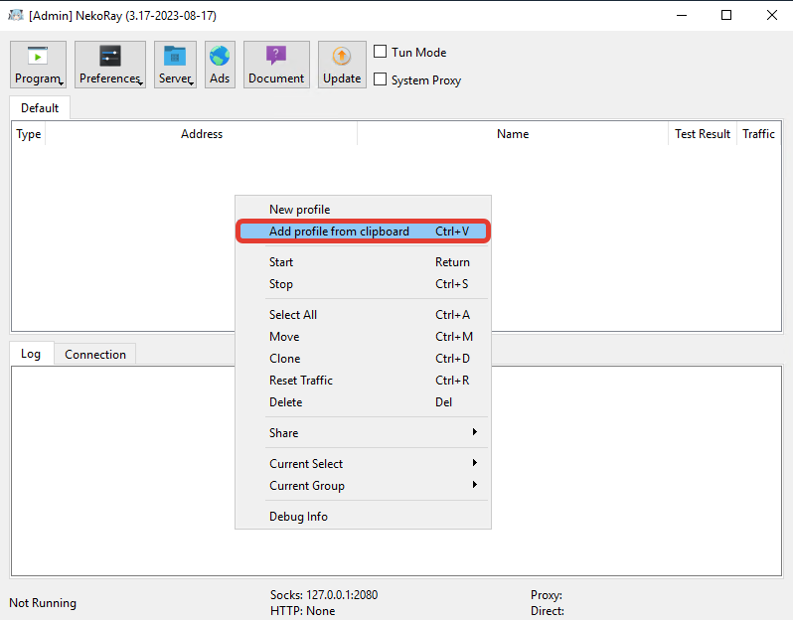The image size is (793, 620).
Task: Choose Reset Traffic from context menu
Action: 301,381
